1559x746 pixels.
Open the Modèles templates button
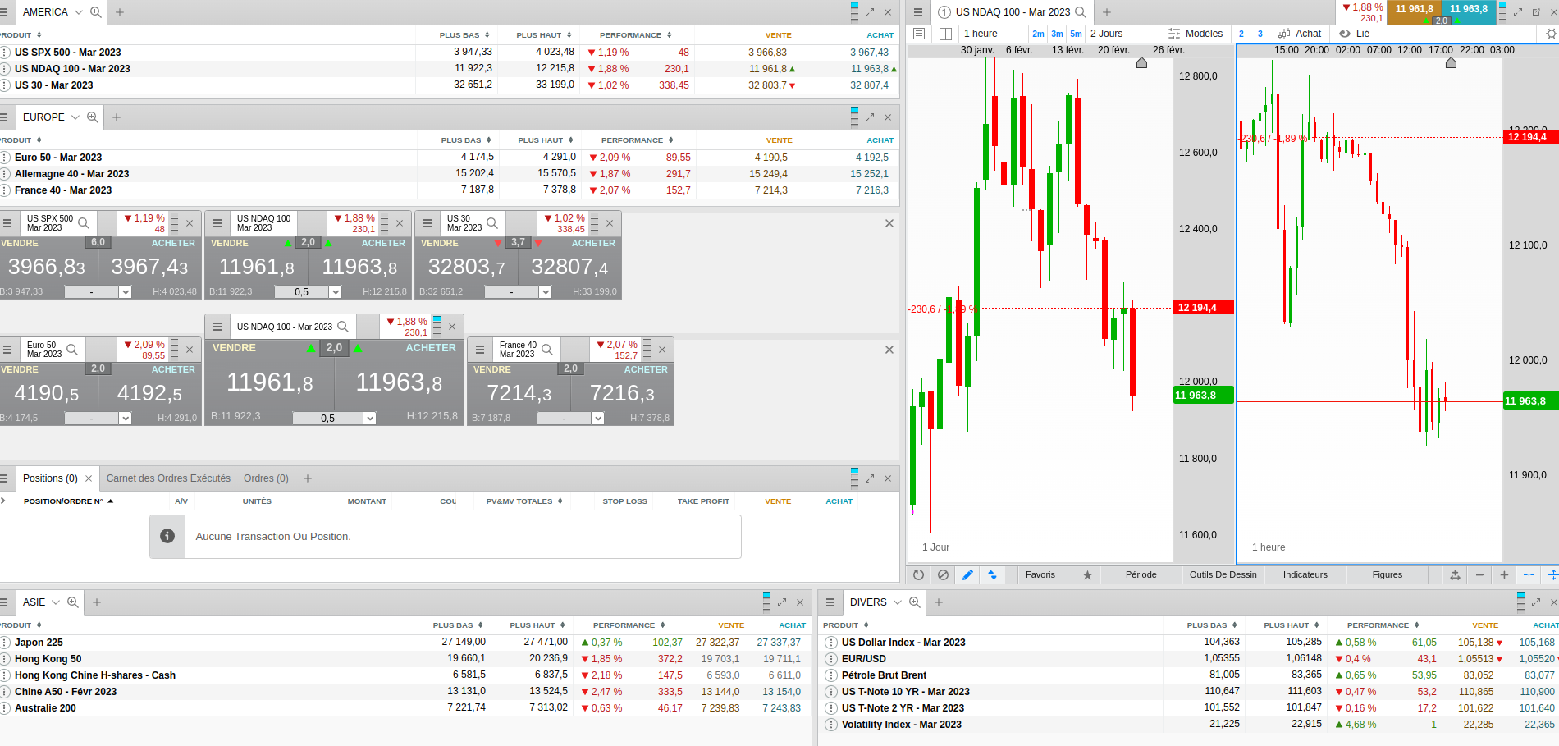[1196, 34]
